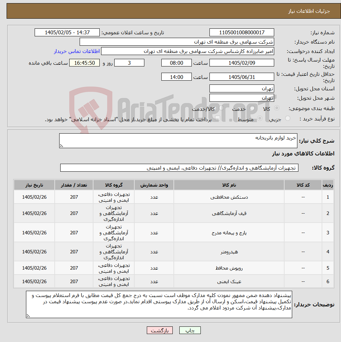The image size is (341, 342).
Task: Click the resize handle of buyer notes box
Action: pyautogui.click(x=28, y=315)
